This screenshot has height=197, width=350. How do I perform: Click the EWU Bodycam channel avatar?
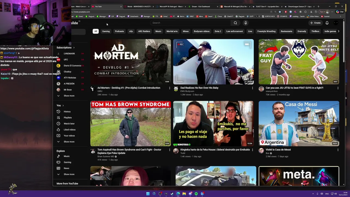(x=176, y=89)
